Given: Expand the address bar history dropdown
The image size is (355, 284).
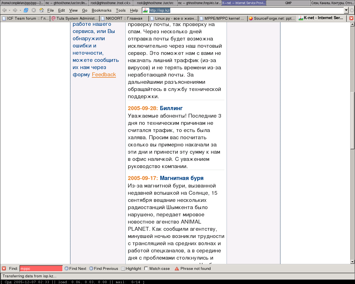Looking at the screenshot, I should click(x=346, y=10).
